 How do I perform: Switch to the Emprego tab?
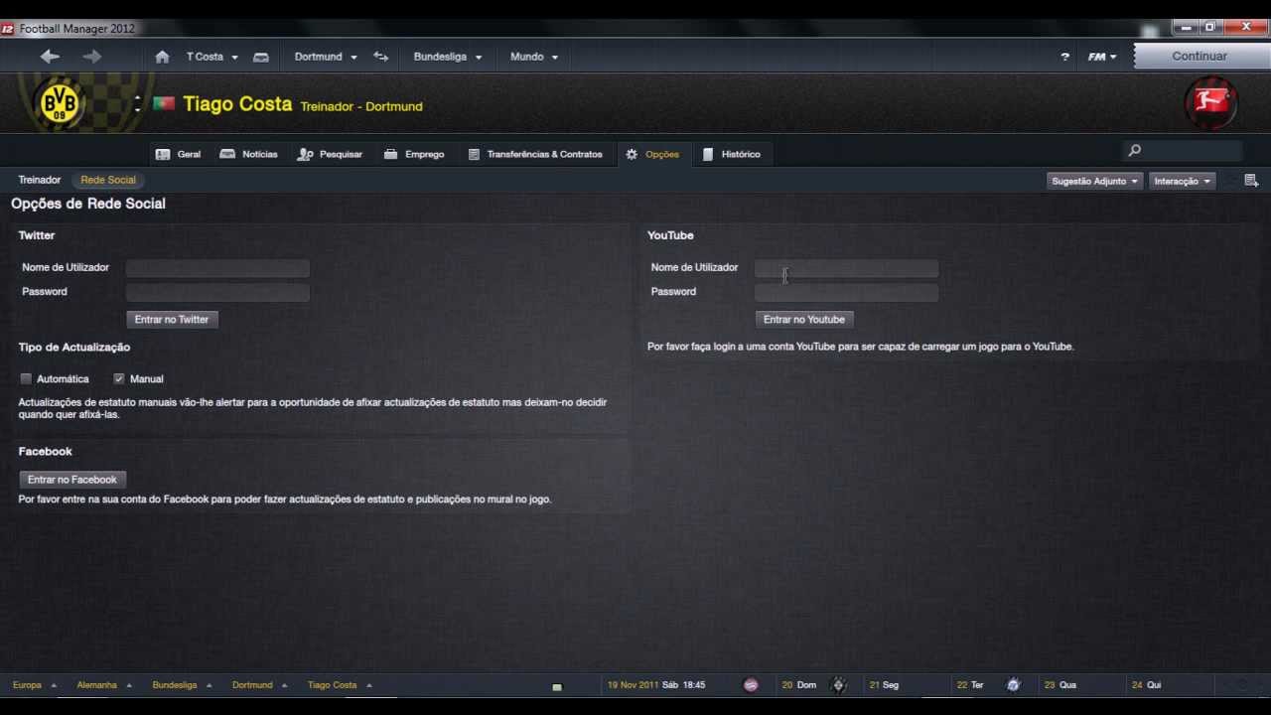pyautogui.click(x=414, y=154)
